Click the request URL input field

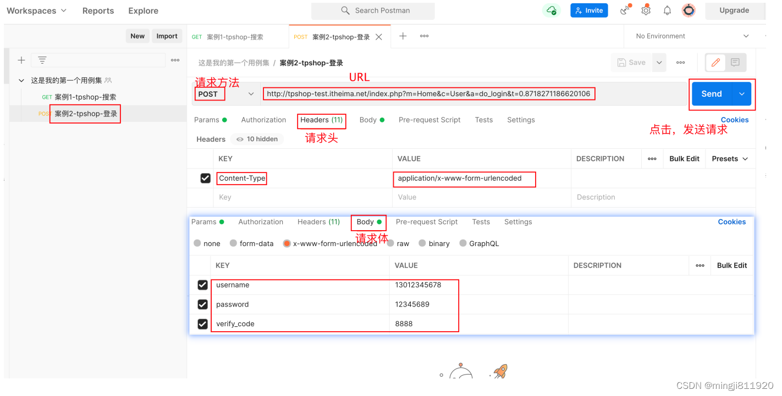click(474, 94)
